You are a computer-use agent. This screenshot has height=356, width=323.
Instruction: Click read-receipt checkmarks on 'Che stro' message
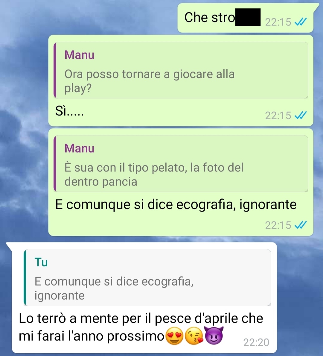[301, 22]
